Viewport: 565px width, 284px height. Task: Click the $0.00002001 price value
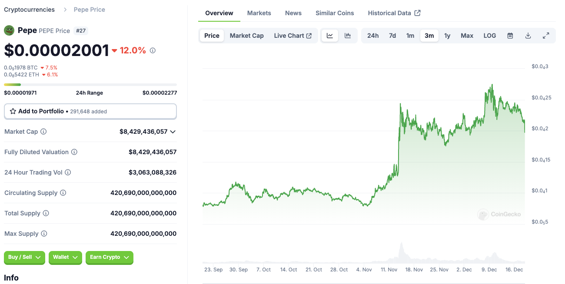pos(56,50)
